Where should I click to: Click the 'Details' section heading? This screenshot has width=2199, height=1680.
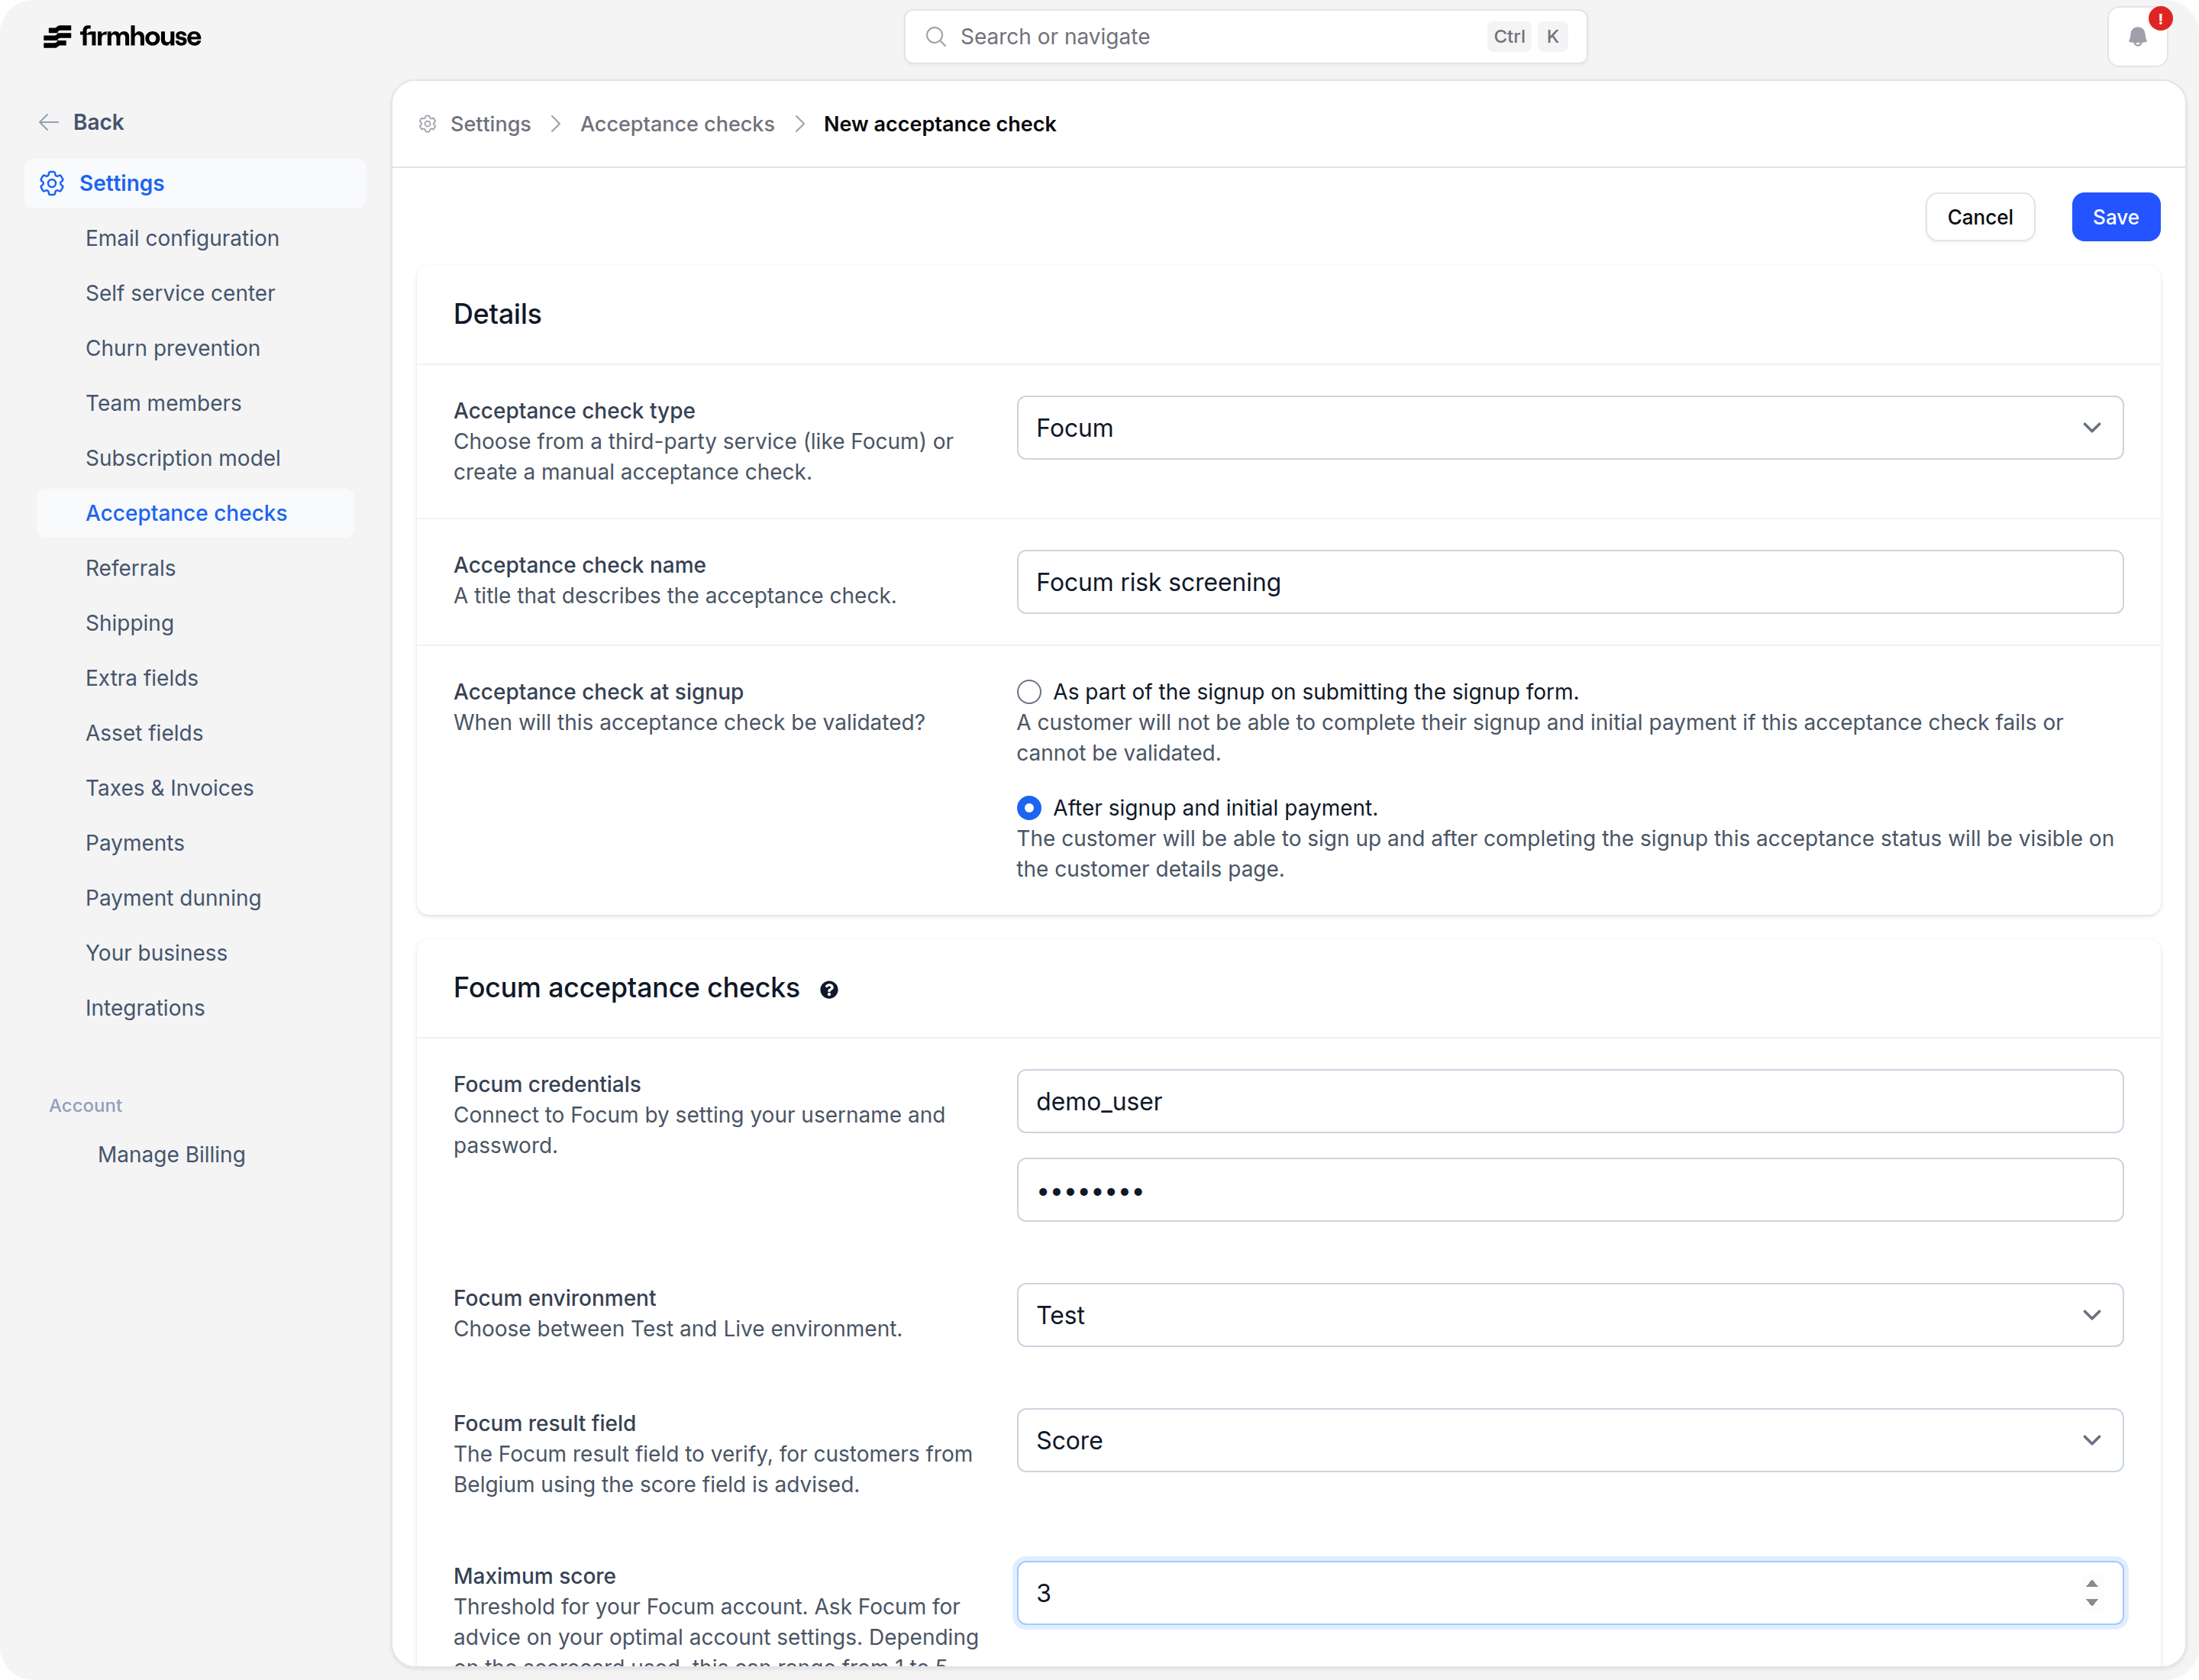click(497, 314)
